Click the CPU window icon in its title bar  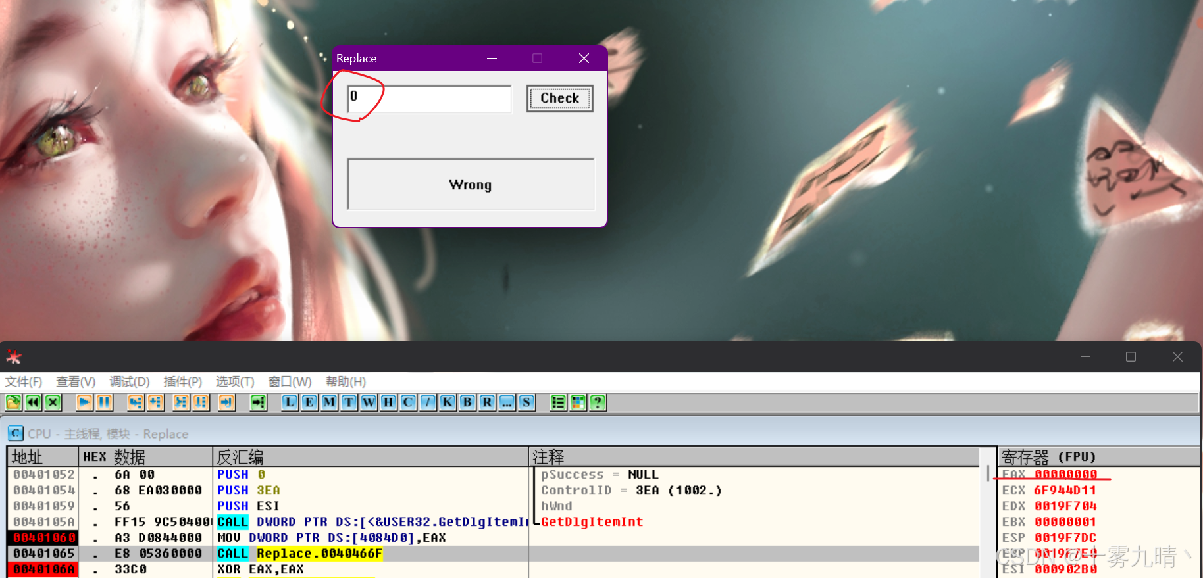(16, 433)
